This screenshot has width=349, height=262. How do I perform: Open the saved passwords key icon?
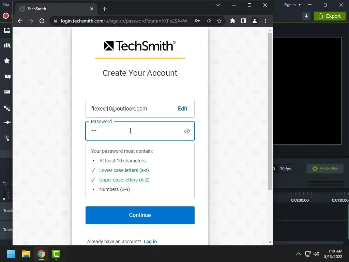pyautogui.click(x=197, y=21)
